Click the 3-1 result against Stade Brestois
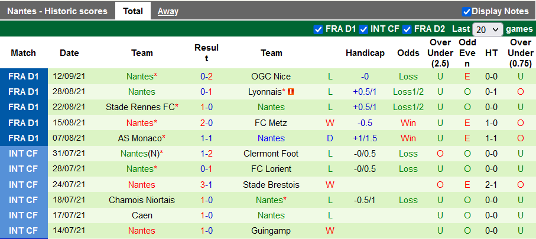Image resolution: width=536 pixels, height=239 pixels. click(206, 185)
